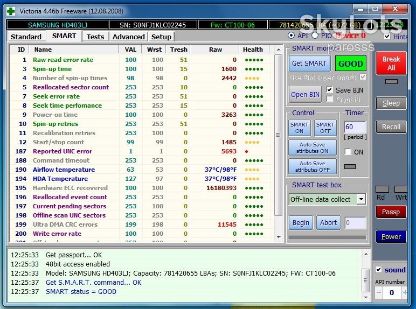416x309 pixels.
Task: Click the log panel scroll down arrow
Action: [x=366, y=298]
